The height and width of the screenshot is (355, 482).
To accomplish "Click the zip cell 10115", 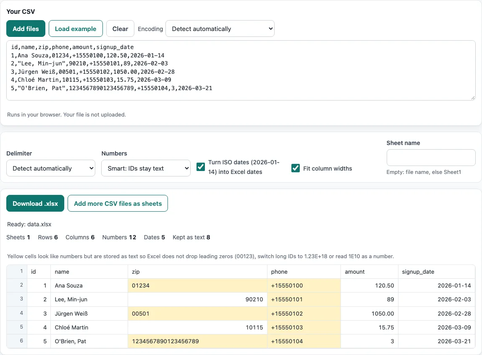I will pyautogui.click(x=197, y=327).
